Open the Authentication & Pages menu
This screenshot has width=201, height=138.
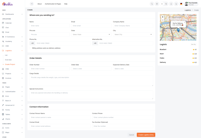coord(53,4)
